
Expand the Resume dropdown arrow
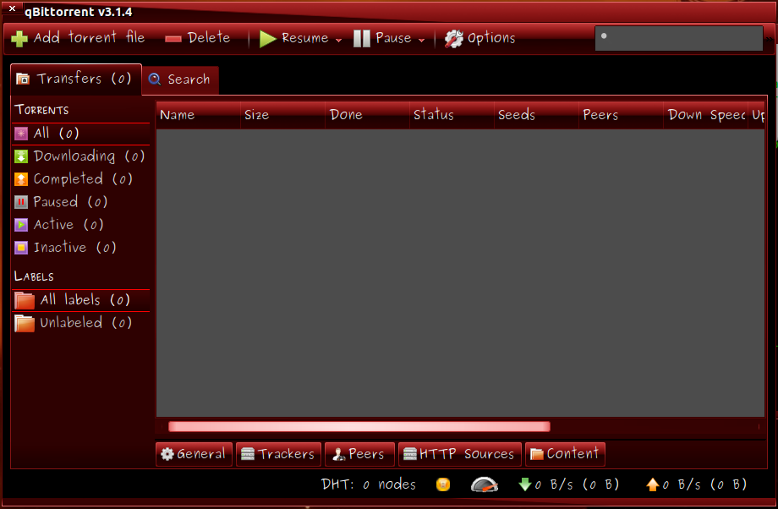click(x=339, y=41)
